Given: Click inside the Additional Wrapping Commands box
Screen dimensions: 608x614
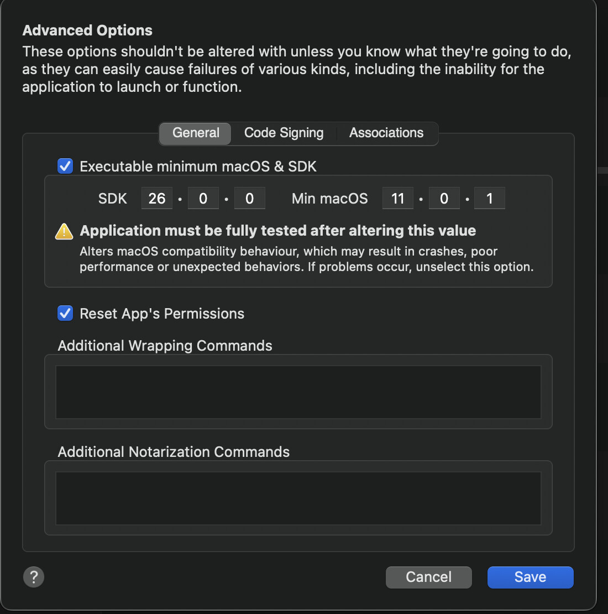Looking at the screenshot, I should [x=298, y=392].
